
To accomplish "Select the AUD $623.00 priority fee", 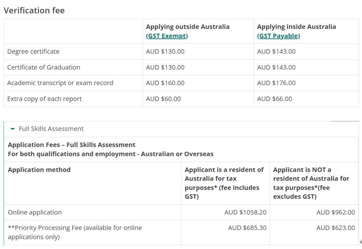I will 336,228.
